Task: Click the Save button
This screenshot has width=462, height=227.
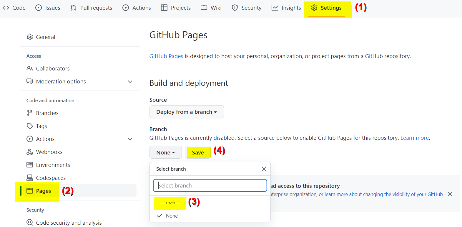Action: [198, 152]
